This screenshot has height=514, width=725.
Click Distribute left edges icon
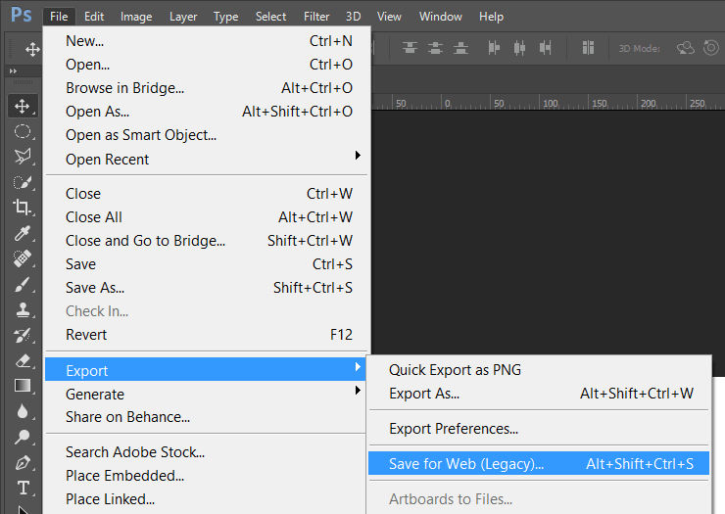[x=494, y=48]
